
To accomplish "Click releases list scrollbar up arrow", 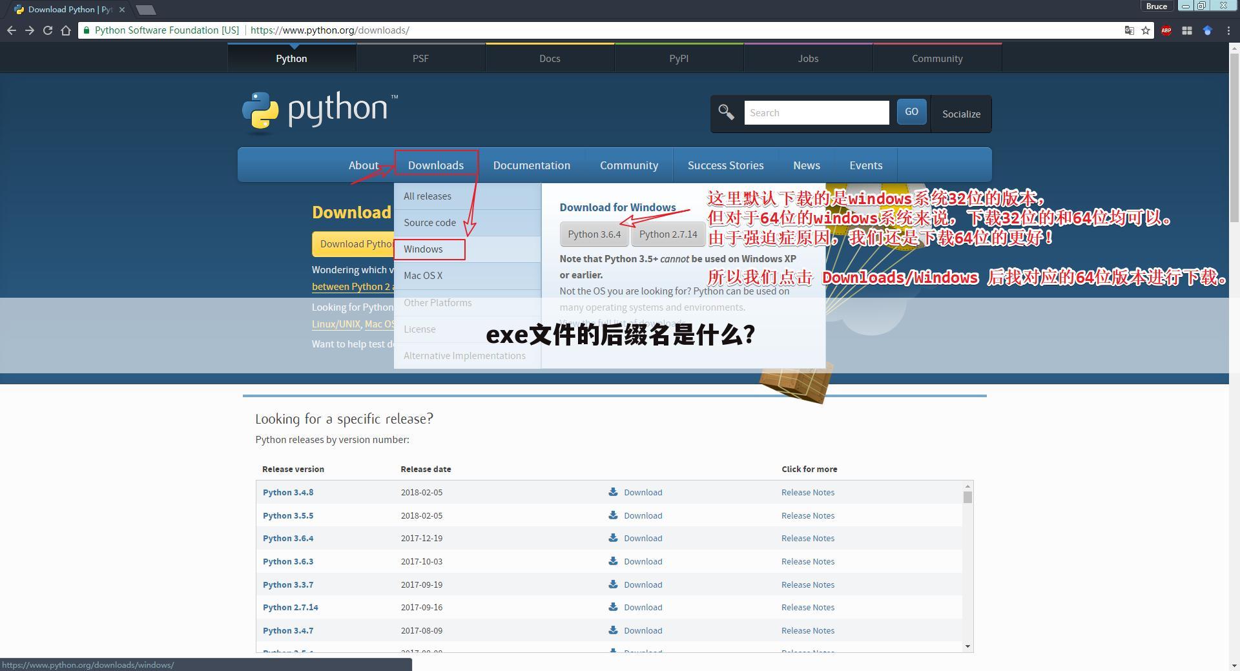I will click(967, 486).
